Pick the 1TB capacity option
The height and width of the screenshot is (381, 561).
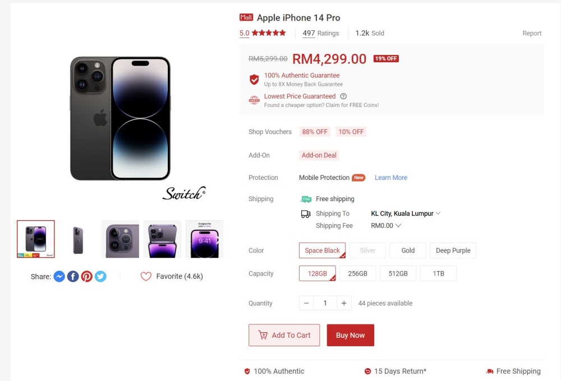tap(438, 273)
